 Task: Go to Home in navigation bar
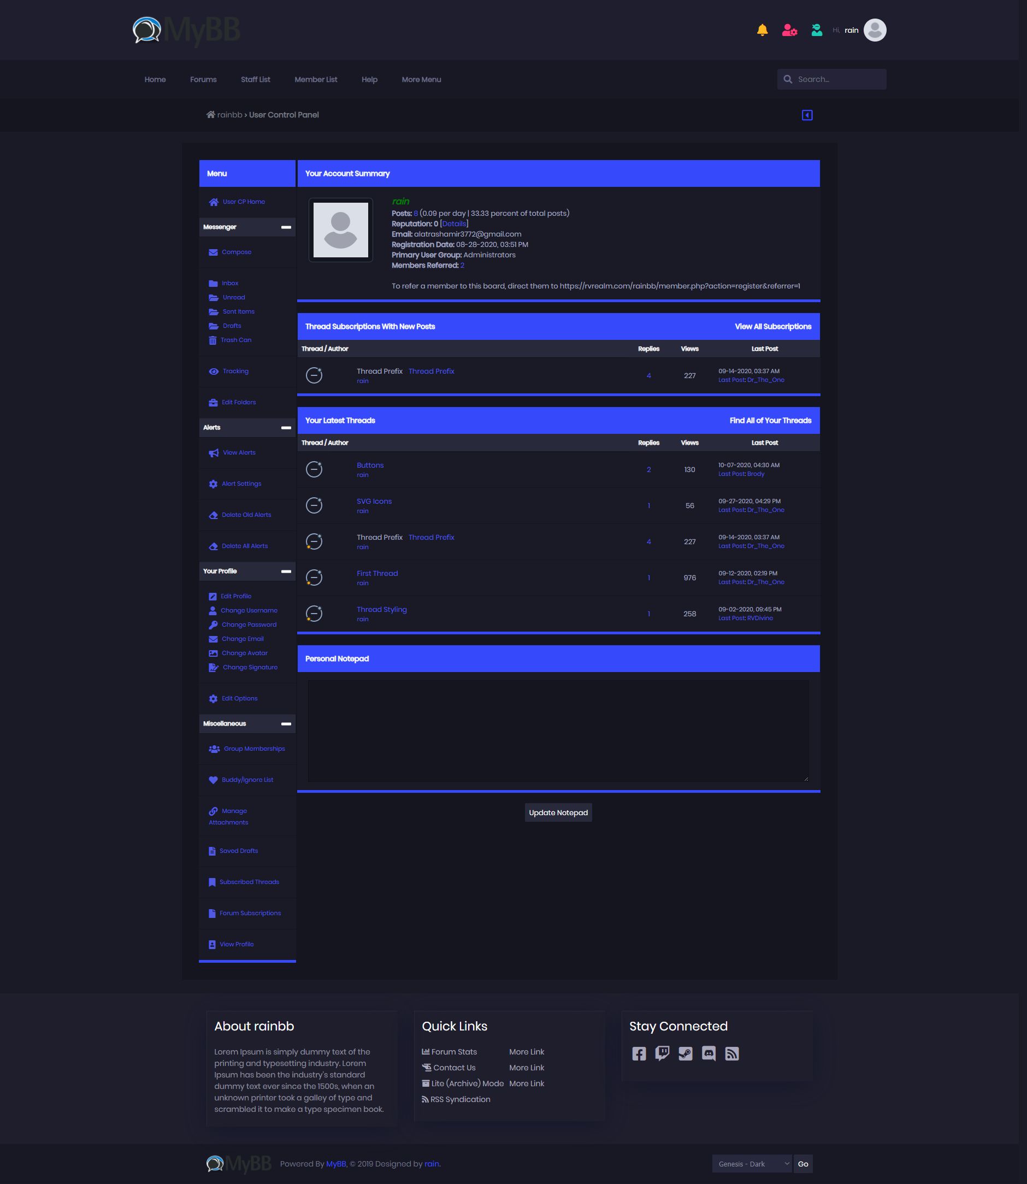point(155,80)
